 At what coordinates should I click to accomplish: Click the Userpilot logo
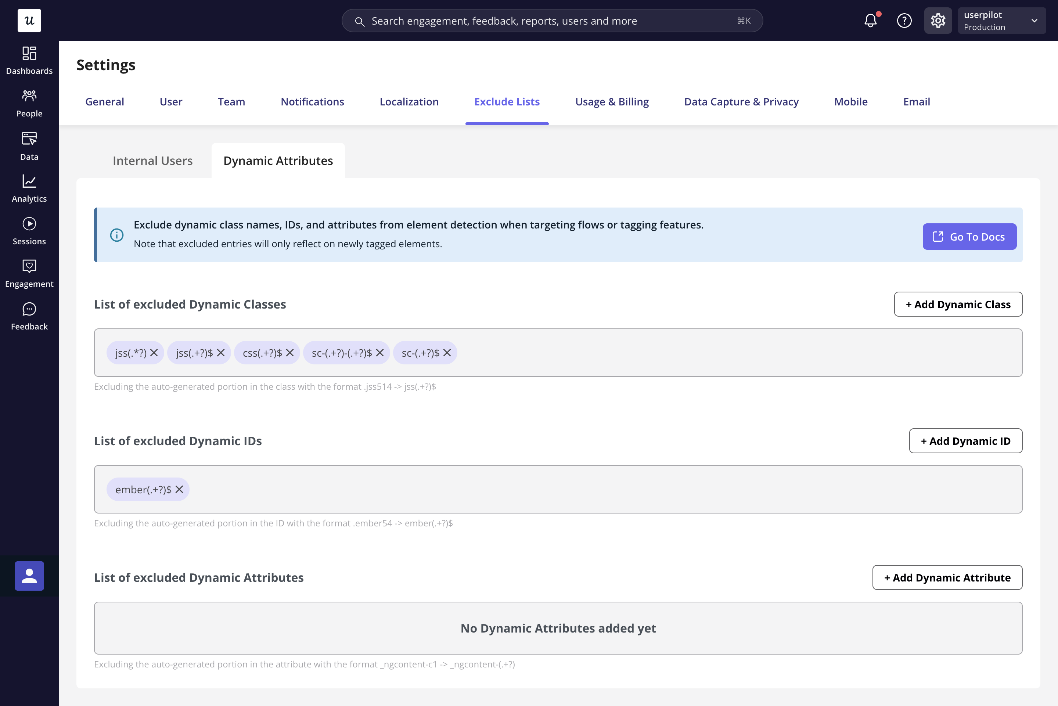[29, 20]
